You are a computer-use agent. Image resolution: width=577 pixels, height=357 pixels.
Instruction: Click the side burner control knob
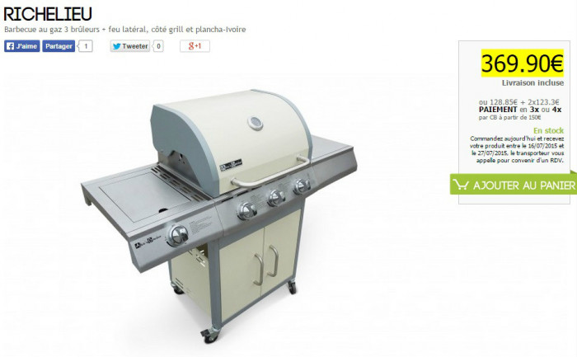pos(178,235)
